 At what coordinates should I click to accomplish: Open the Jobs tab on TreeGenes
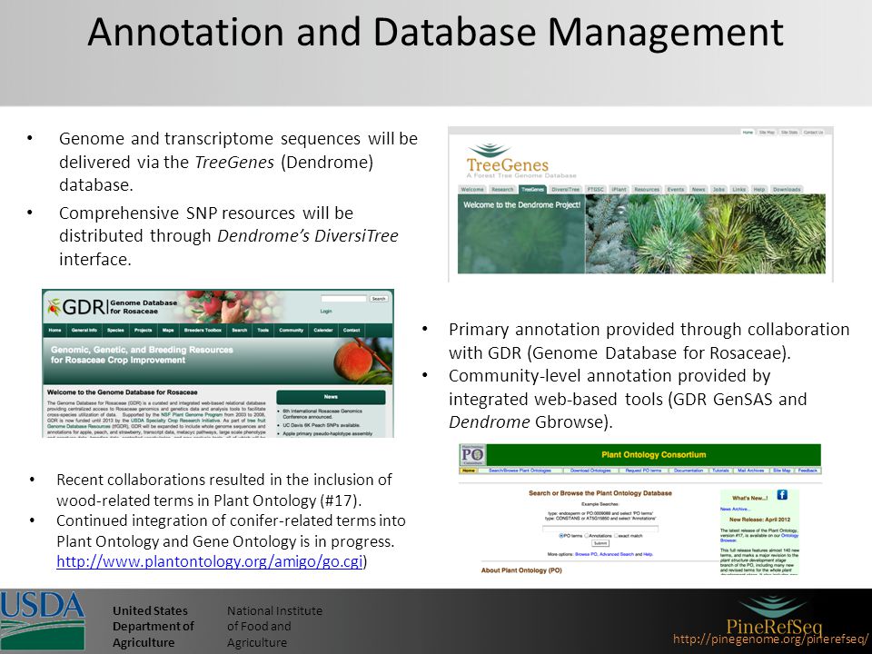point(719,190)
